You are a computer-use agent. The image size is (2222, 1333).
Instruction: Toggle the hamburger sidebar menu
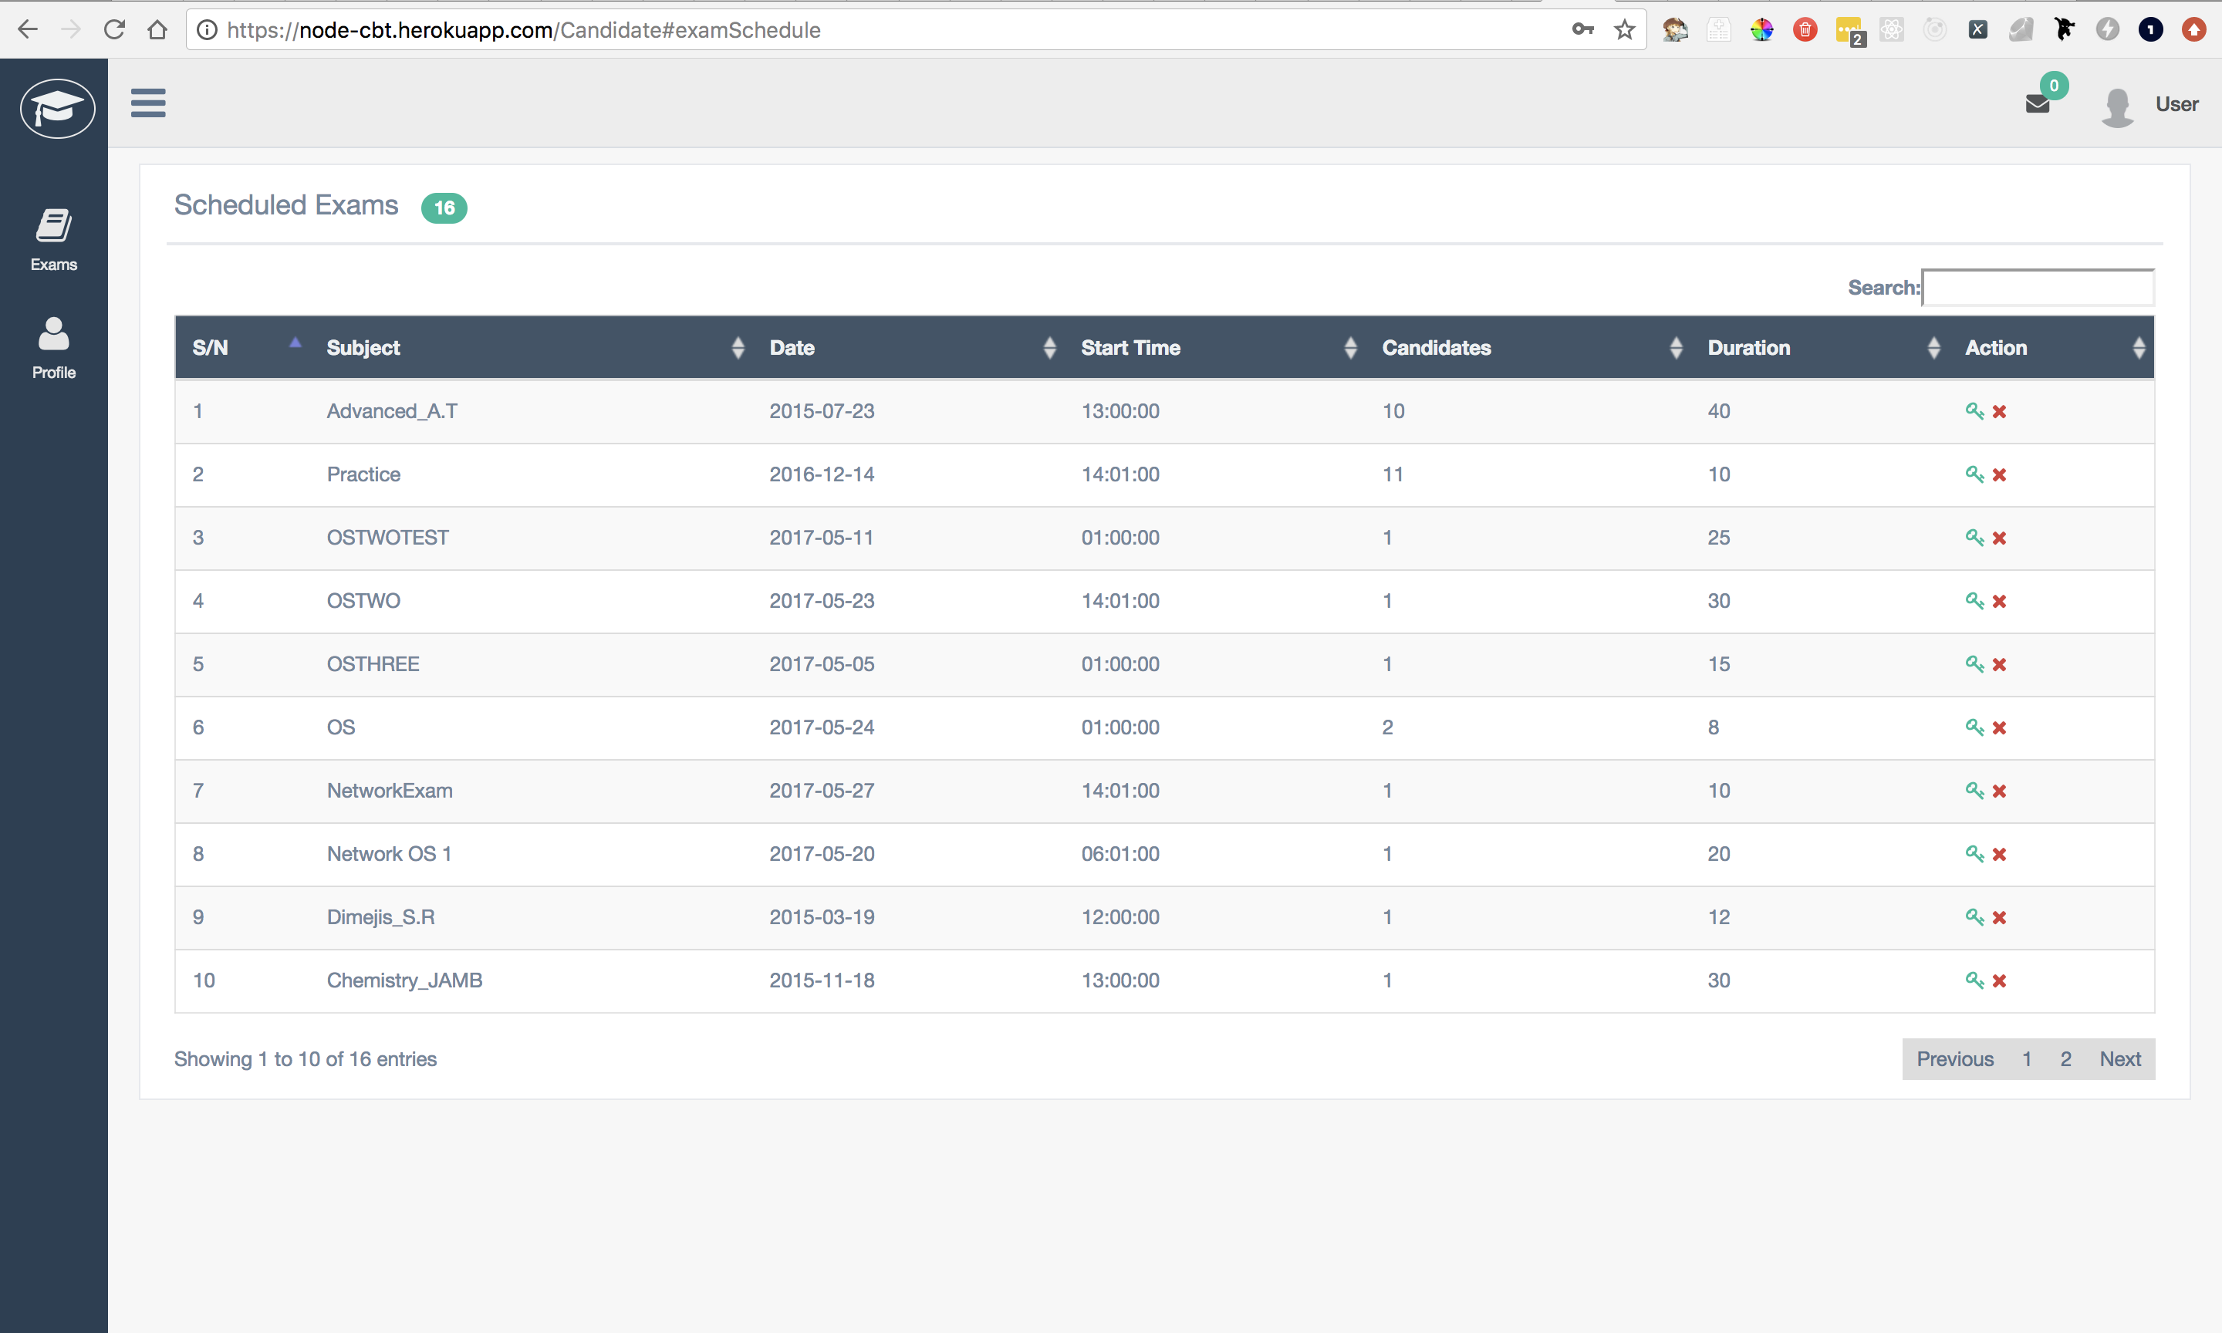[148, 103]
